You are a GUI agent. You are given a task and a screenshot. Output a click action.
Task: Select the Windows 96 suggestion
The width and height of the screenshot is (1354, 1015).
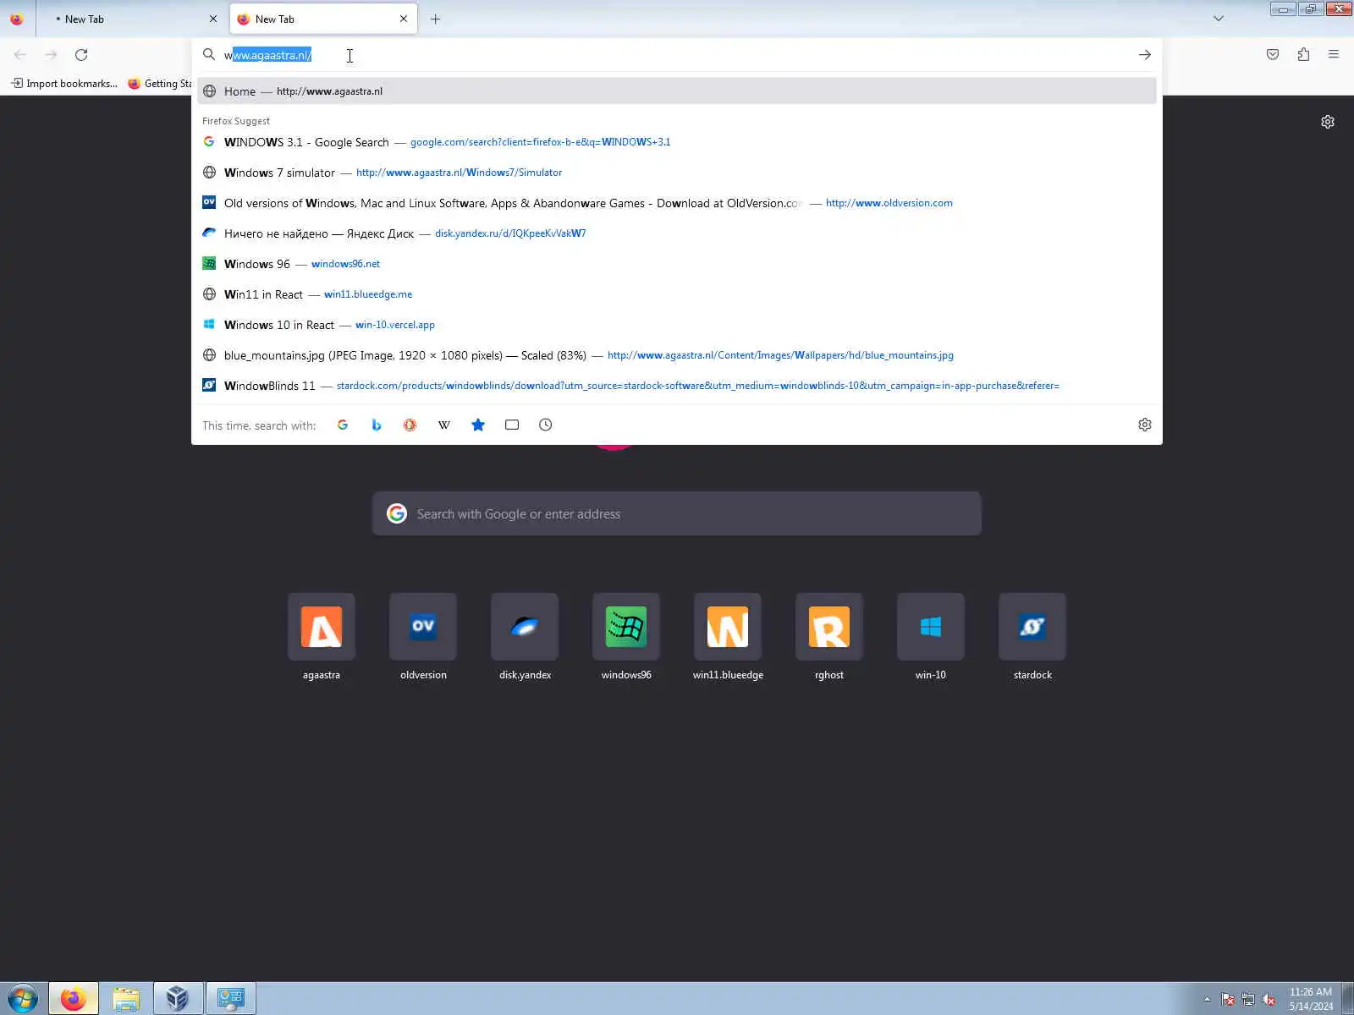click(677, 264)
